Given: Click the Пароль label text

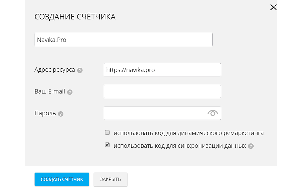Looking at the screenshot, I should (45, 113).
